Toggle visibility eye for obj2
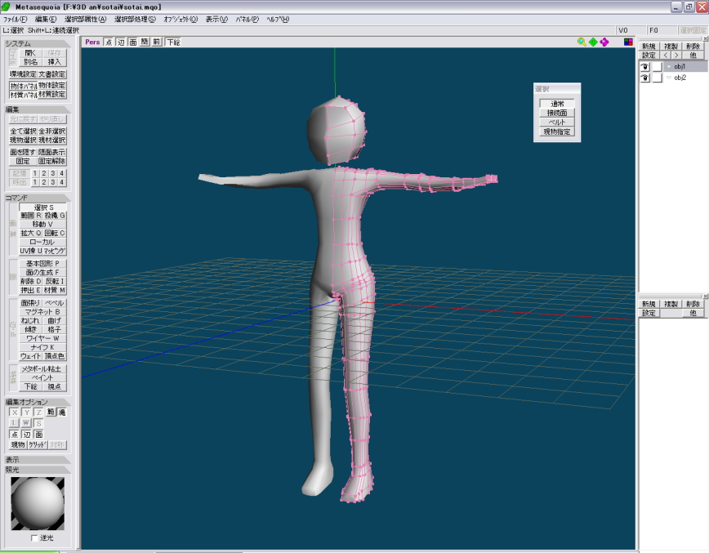 pos(644,78)
